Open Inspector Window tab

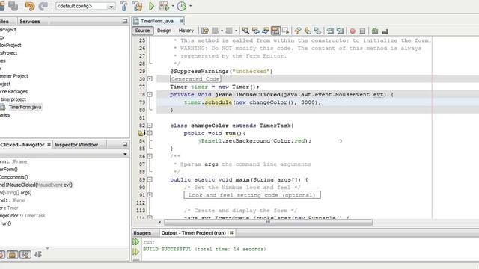click(76, 145)
